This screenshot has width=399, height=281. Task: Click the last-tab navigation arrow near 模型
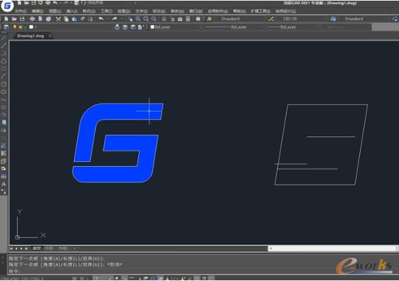pos(27,248)
